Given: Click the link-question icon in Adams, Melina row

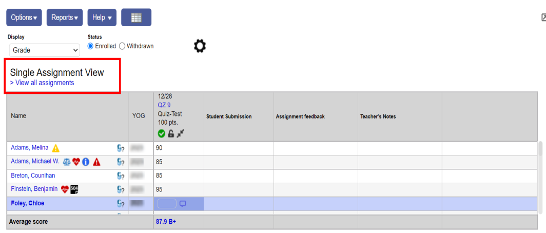Looking at the screenshot, I should pos(121,148).
